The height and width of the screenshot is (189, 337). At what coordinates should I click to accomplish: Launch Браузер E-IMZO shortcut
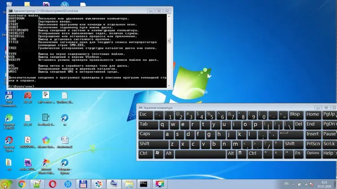click(x=9, y=121)
